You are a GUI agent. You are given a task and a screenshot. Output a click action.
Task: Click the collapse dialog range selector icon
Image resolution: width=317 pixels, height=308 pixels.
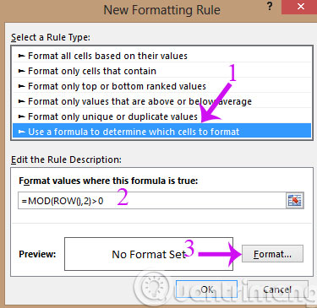click(x=295, y=201)
